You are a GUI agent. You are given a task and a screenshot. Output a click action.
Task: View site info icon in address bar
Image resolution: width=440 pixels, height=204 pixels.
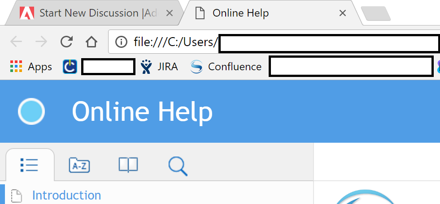coord(121,42)
